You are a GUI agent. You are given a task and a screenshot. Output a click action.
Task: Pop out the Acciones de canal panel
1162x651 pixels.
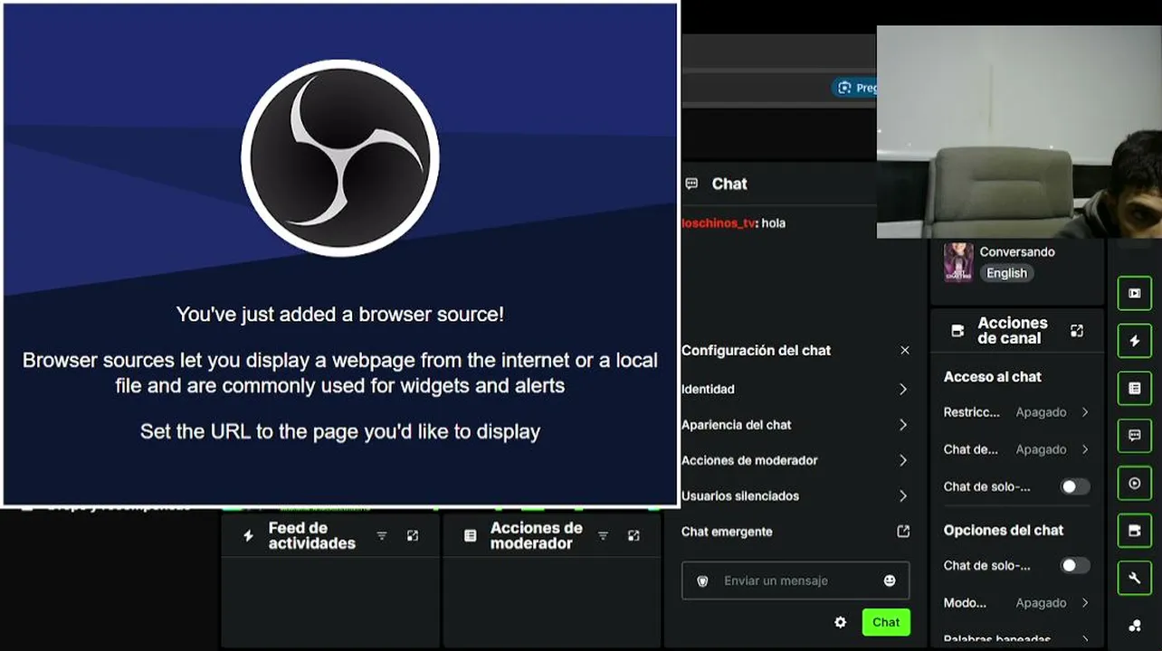(x=1077, y=331)
